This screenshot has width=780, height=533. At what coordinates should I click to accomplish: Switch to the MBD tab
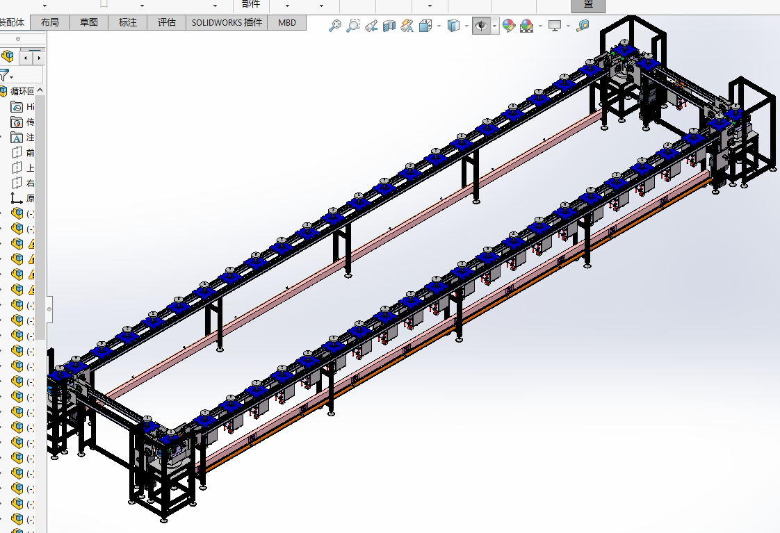[x=287, y=22]
